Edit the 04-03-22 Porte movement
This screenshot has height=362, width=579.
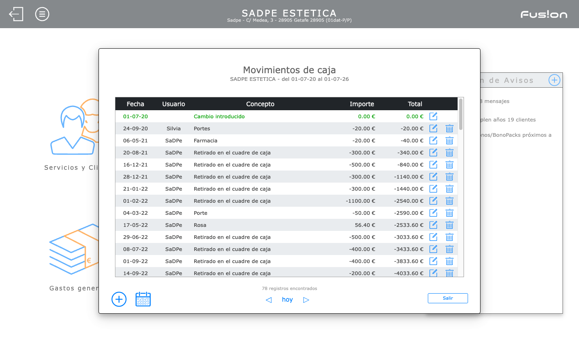tap(433, 213)
